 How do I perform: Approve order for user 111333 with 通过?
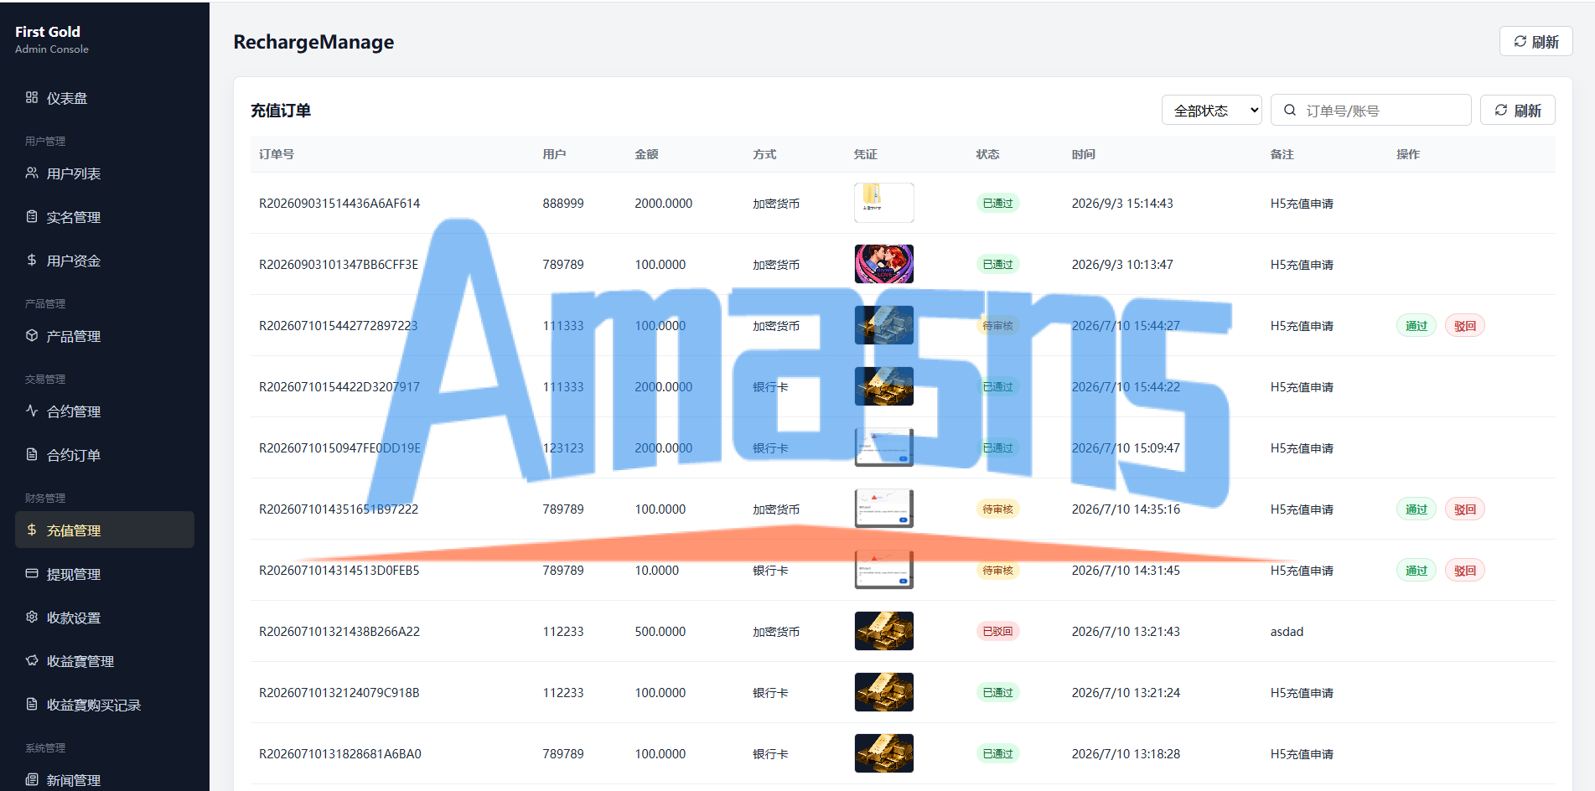pos(1416,325)
